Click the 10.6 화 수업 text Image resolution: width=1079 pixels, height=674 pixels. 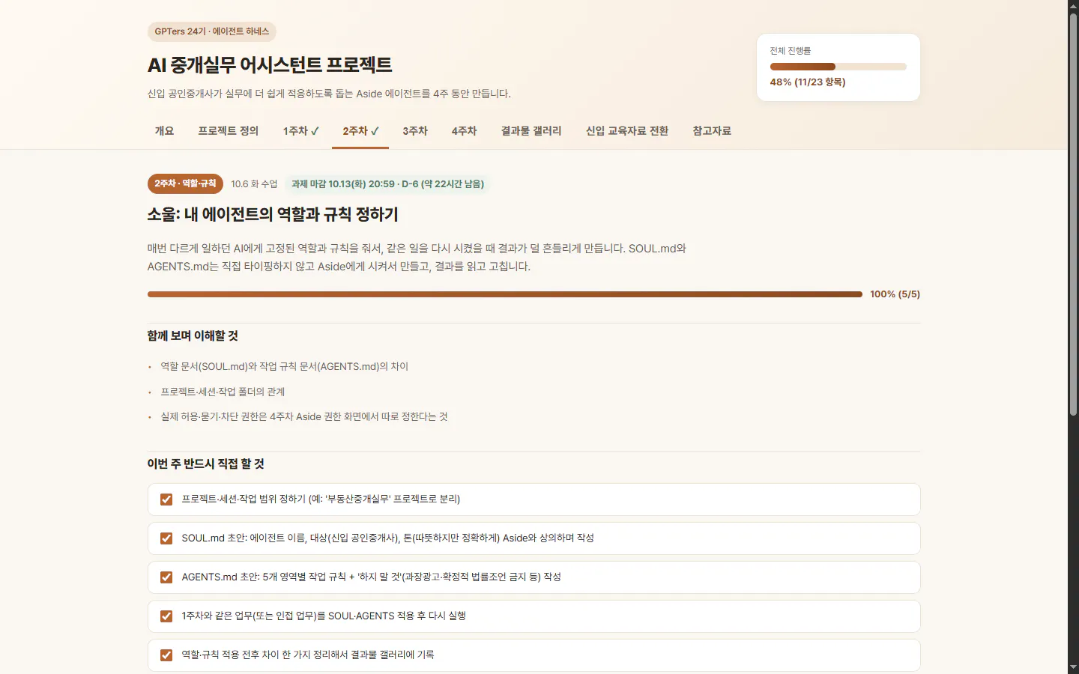[254, 184]
